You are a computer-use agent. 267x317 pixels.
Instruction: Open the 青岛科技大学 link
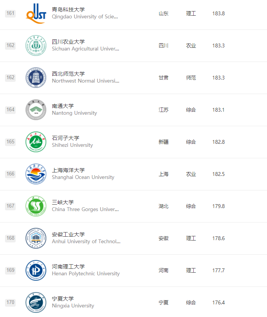[68, 10]
